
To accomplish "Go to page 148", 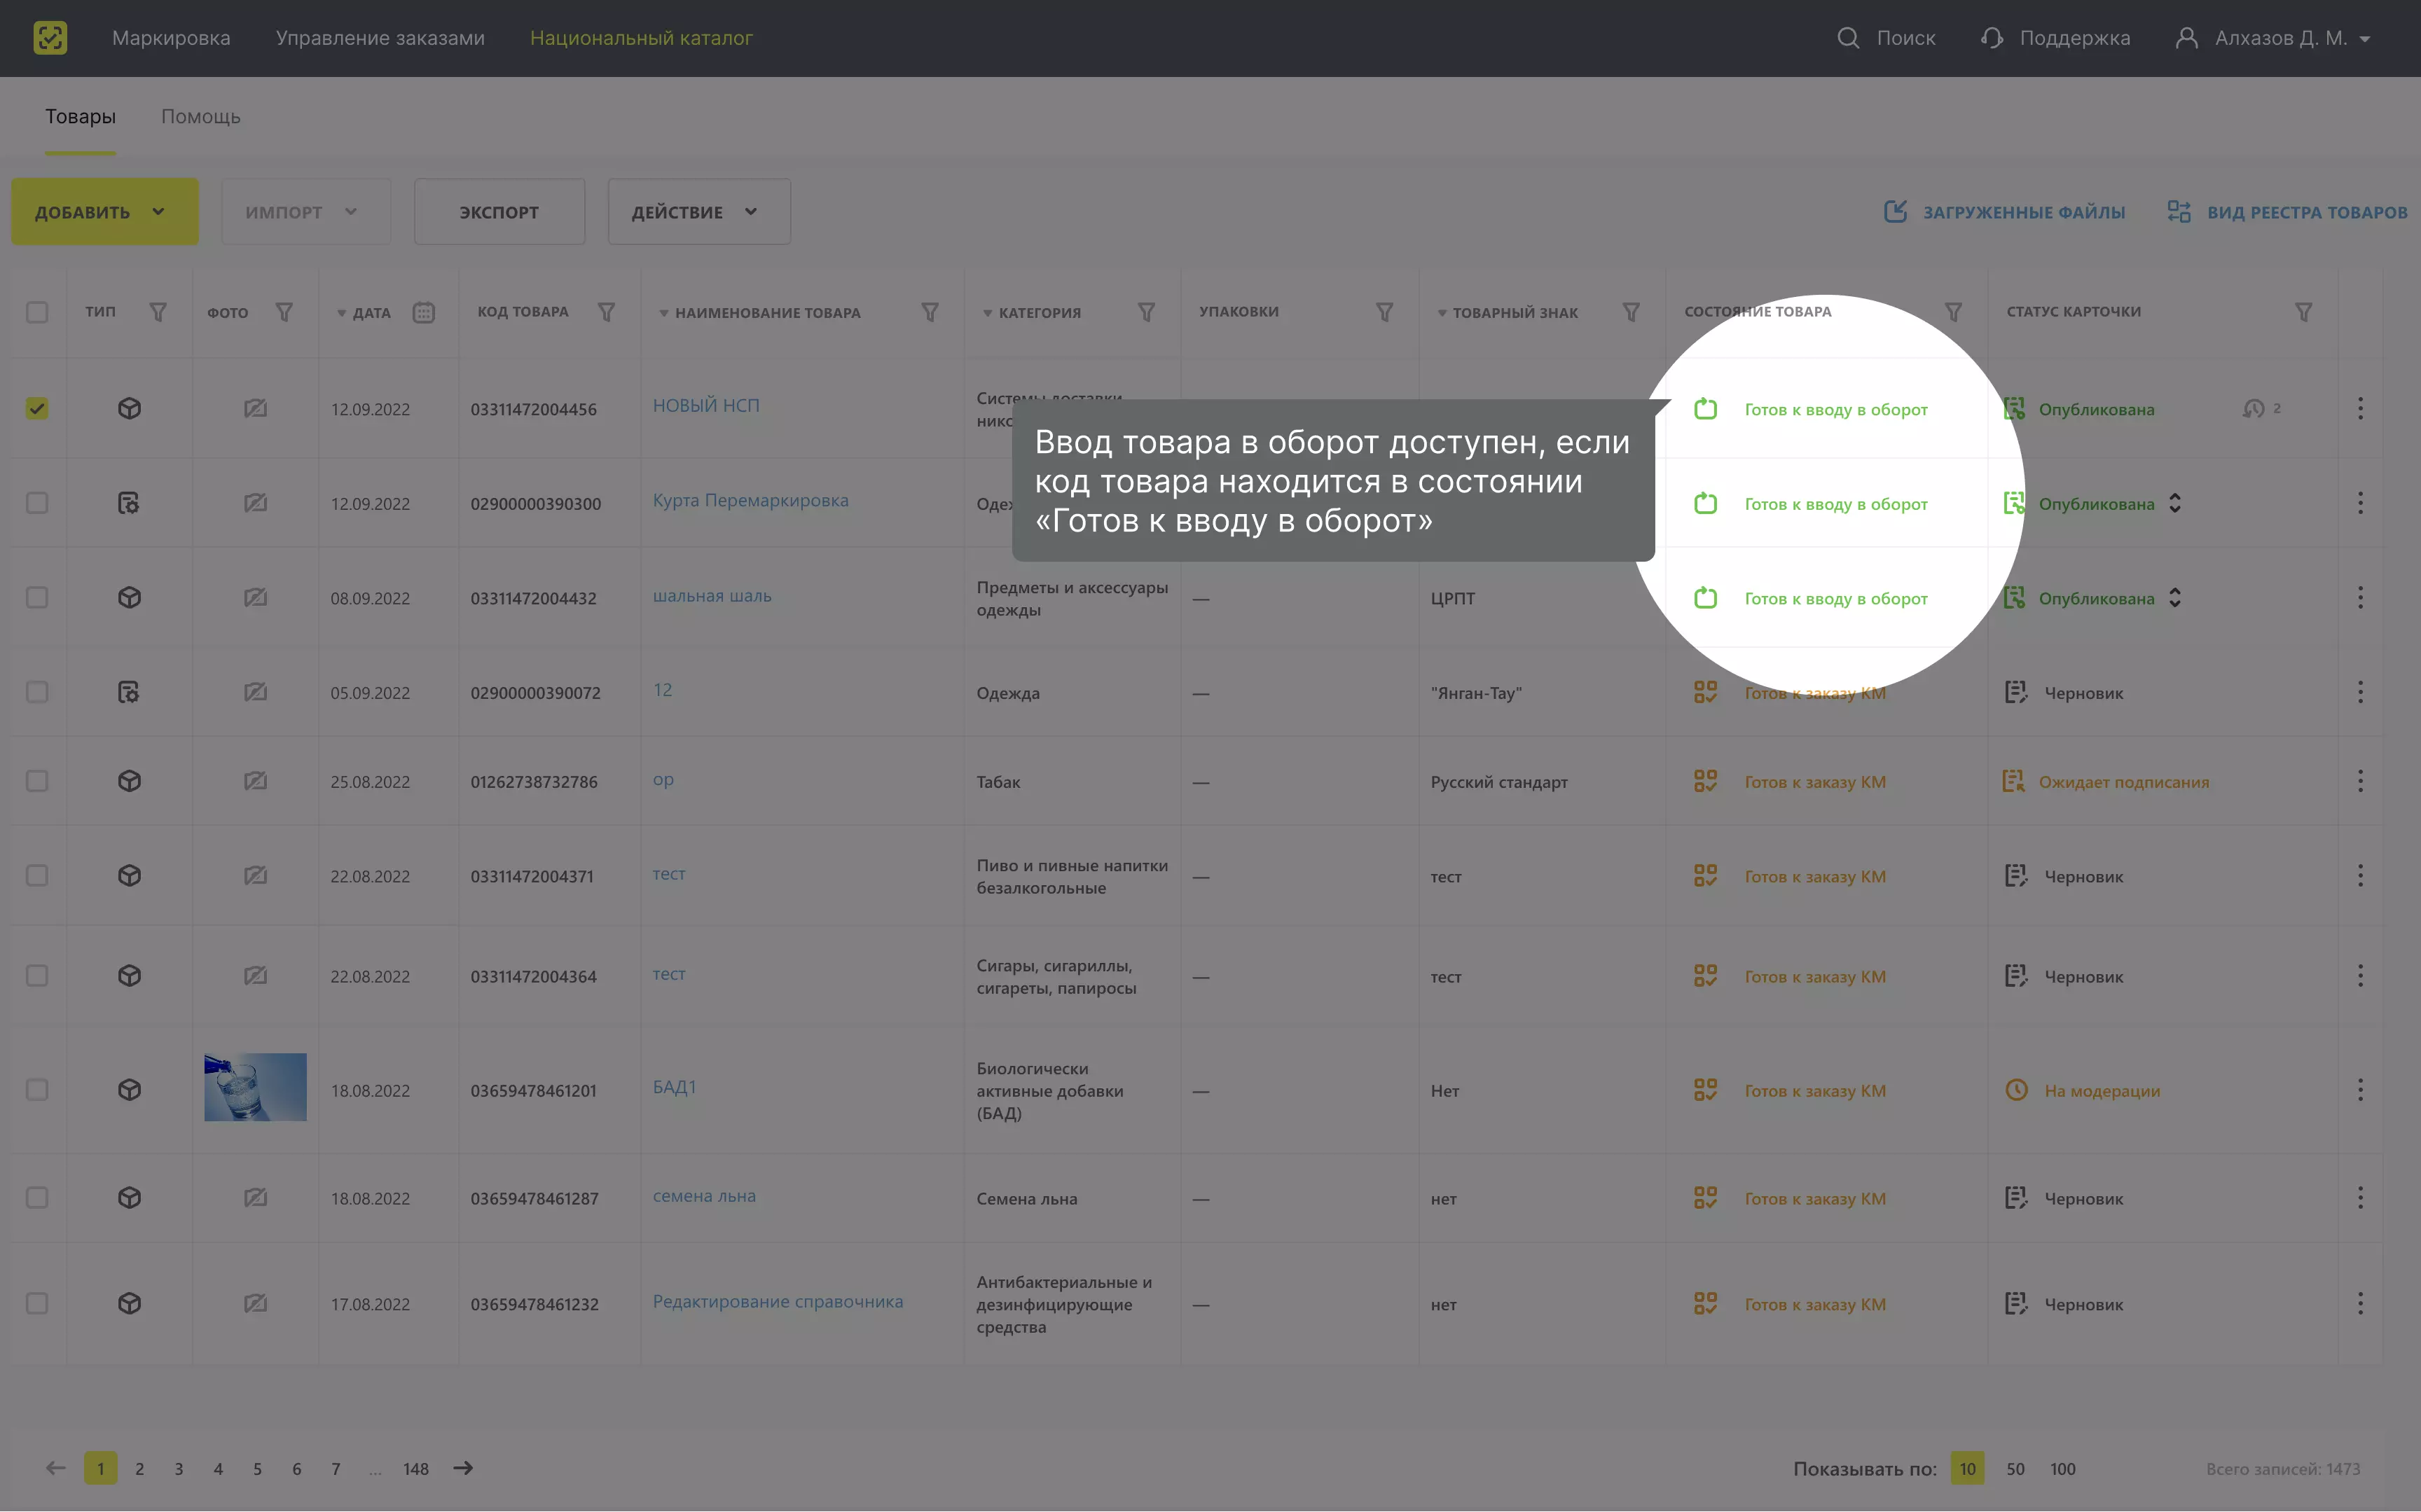I will coord(416,1469).
